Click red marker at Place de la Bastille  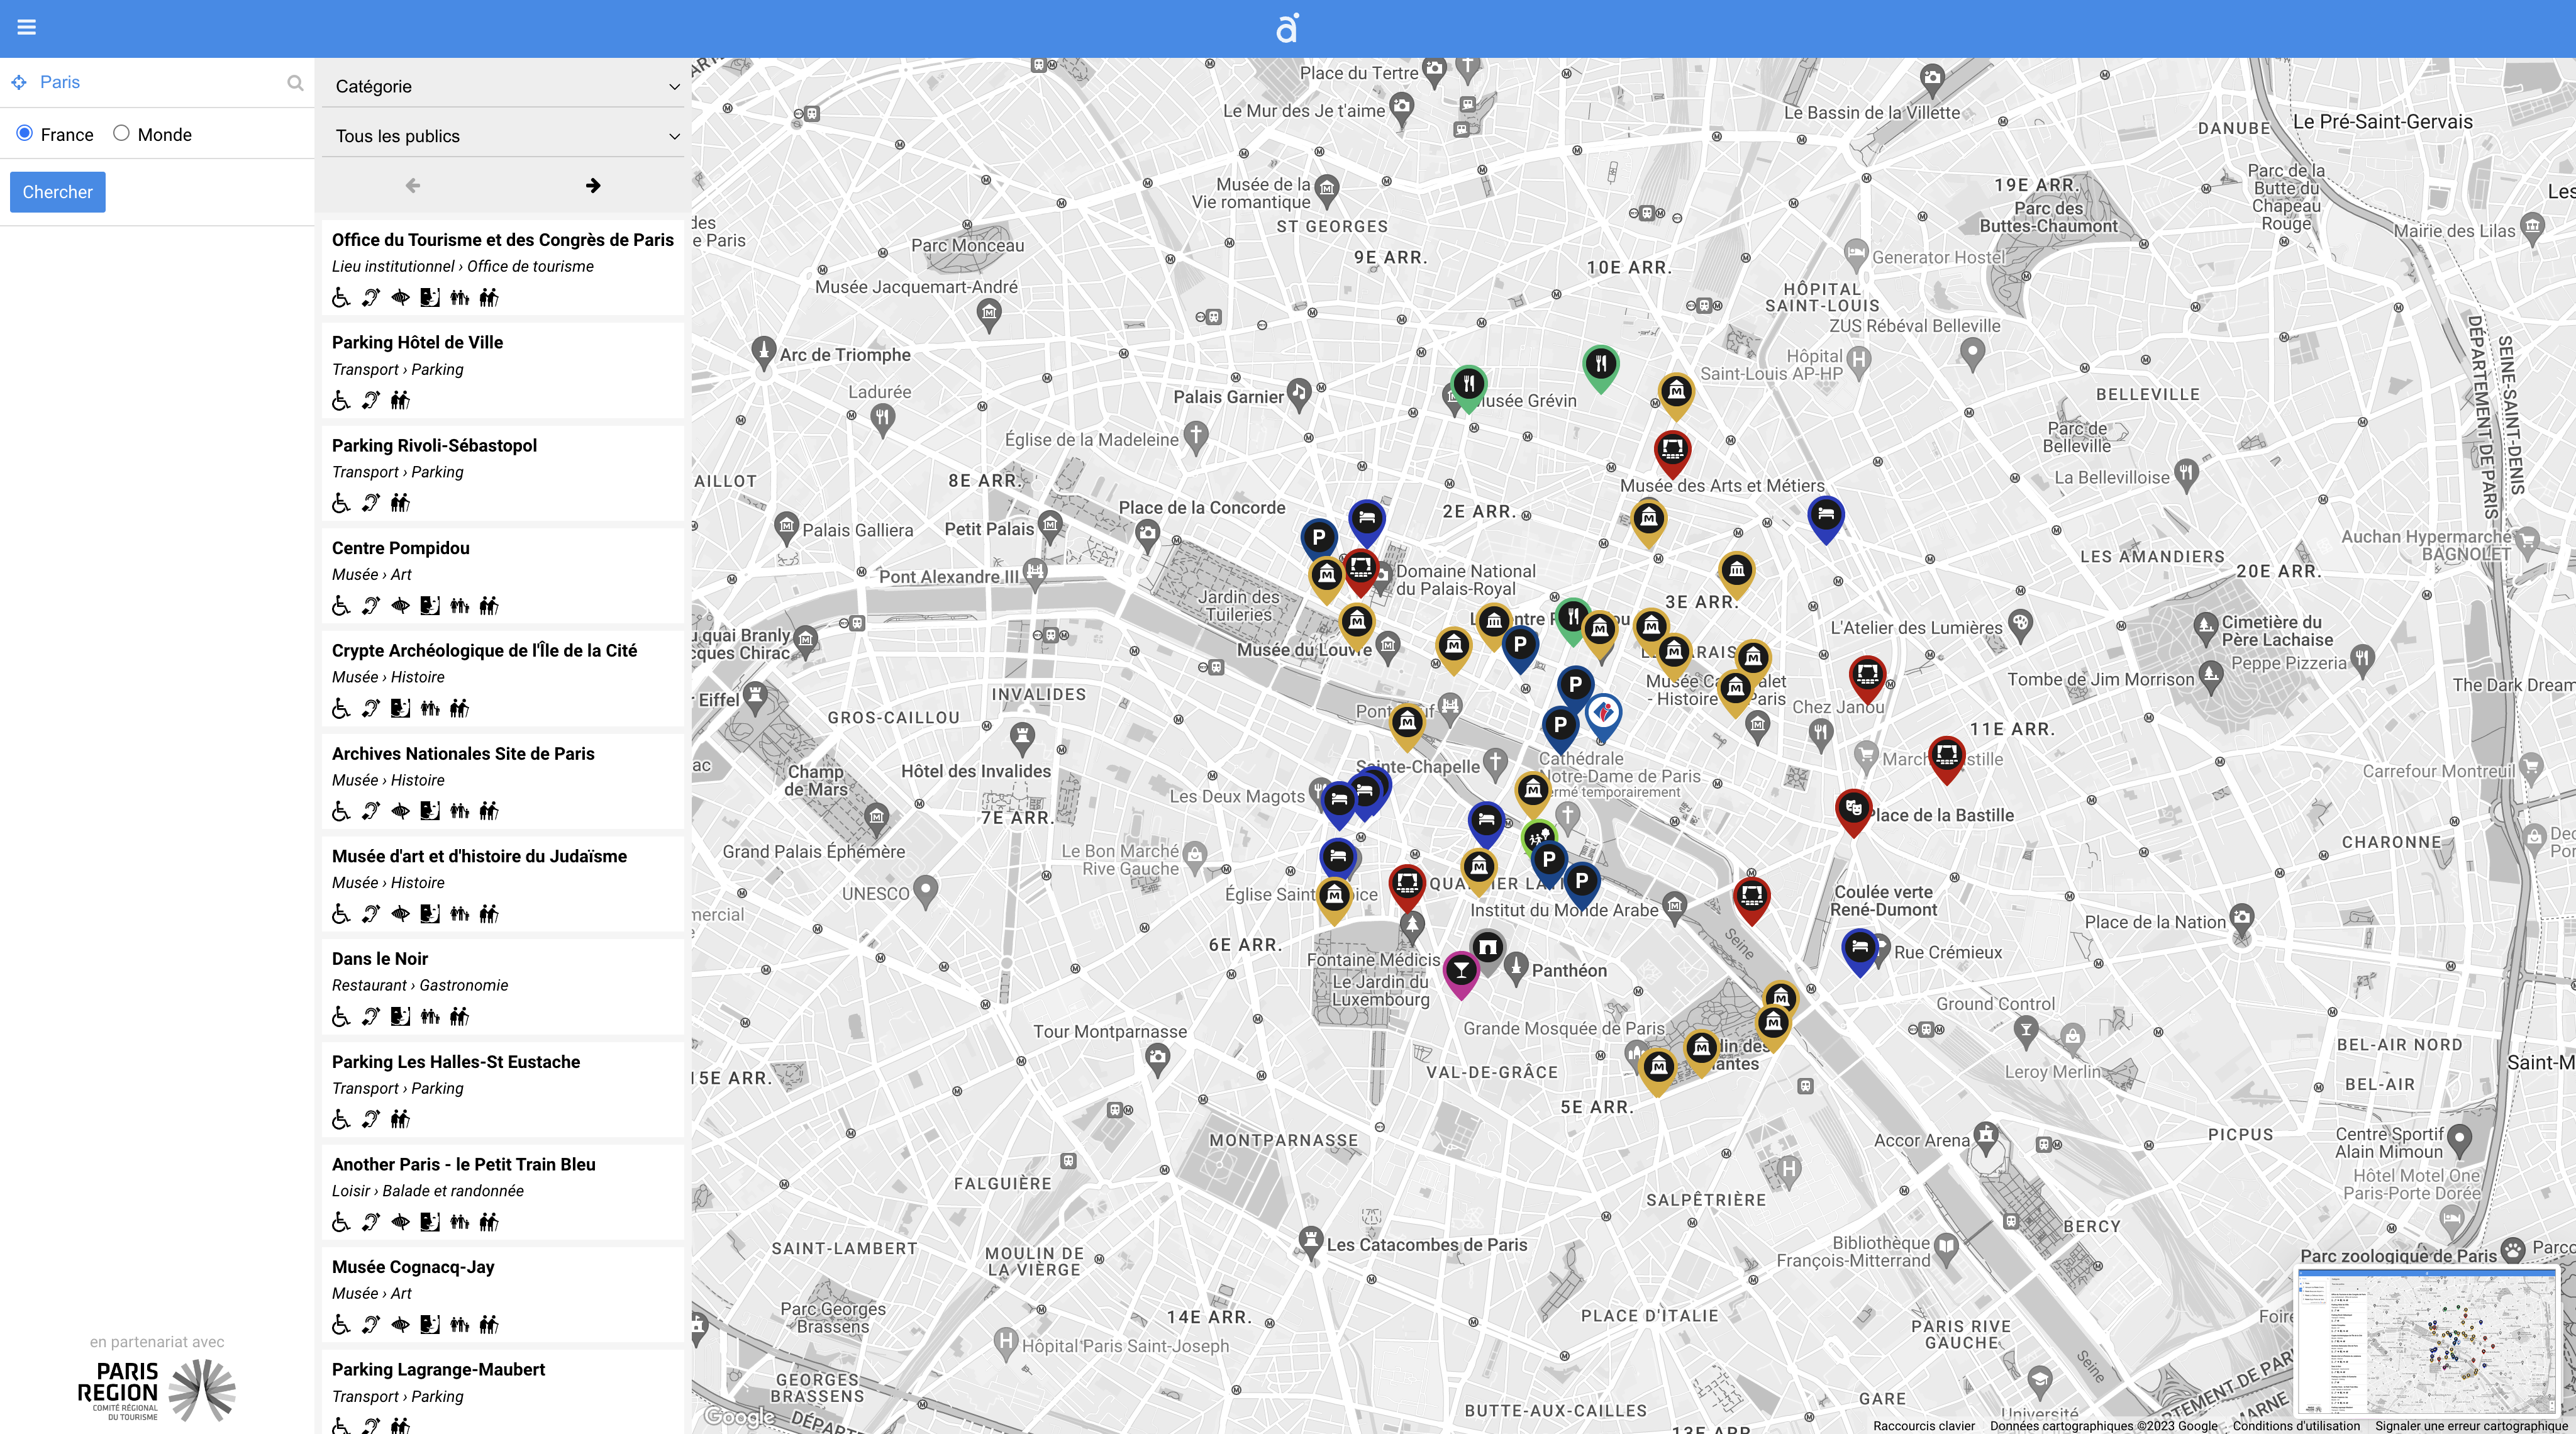(x=1853, y=811)
